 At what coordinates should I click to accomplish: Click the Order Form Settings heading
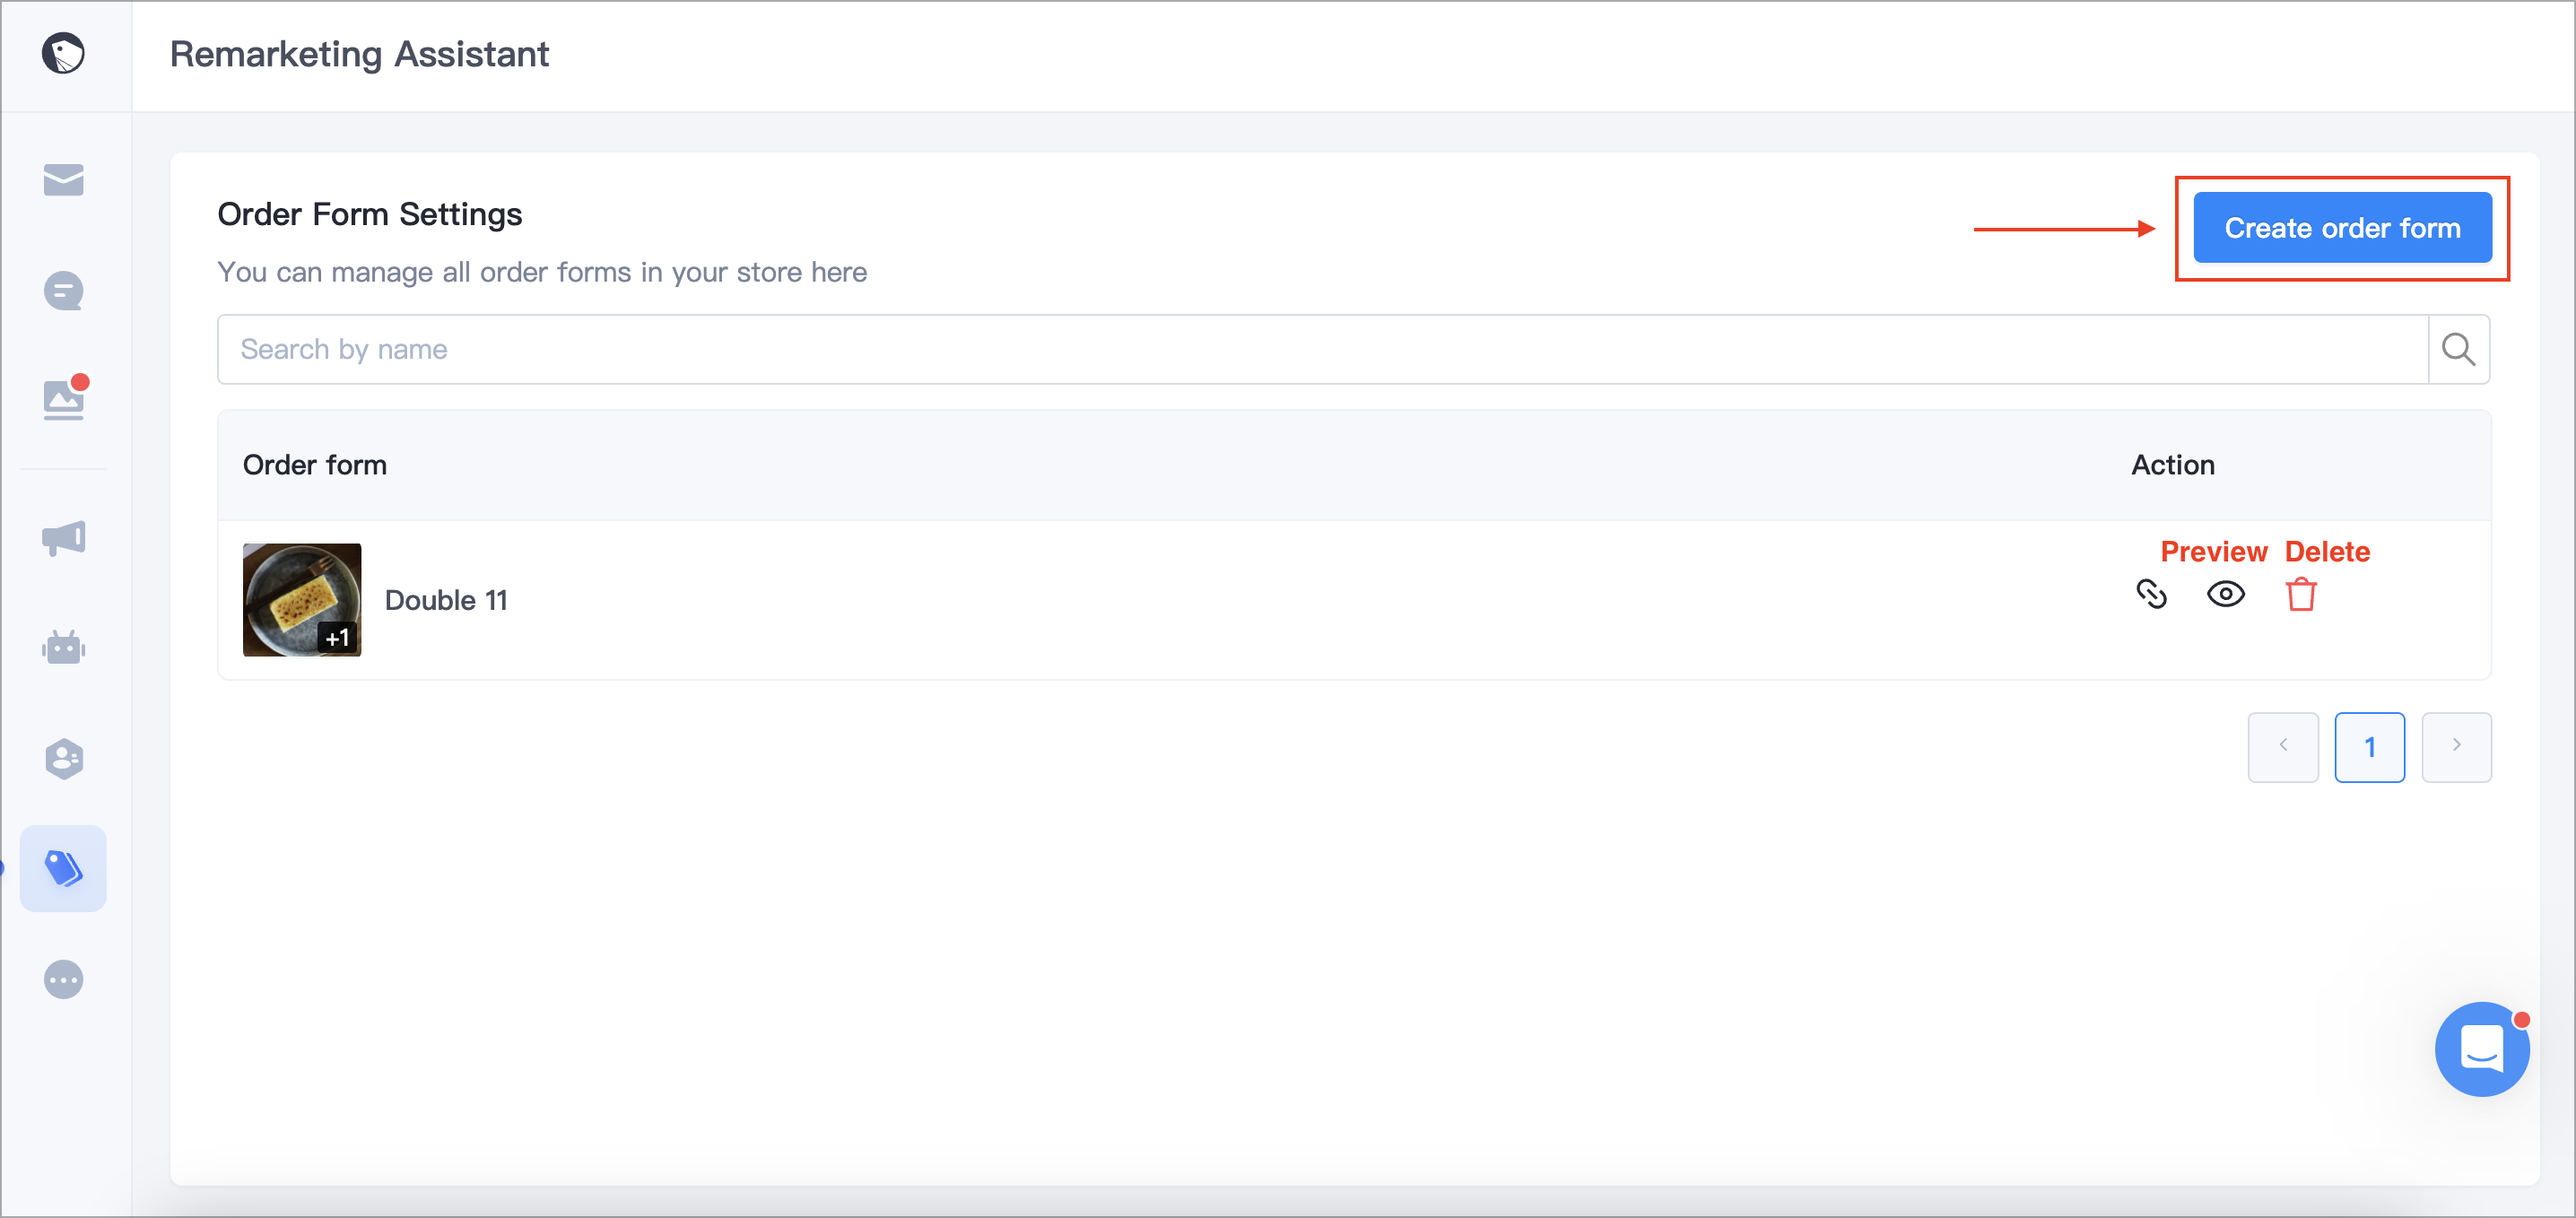[x=370, y=214]
